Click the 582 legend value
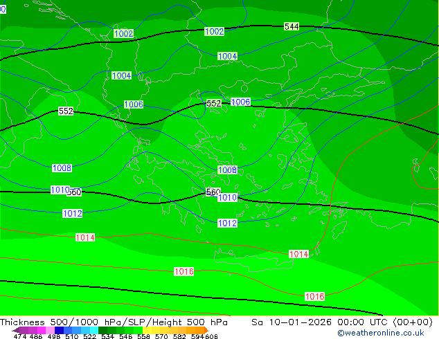 point(179,336)
